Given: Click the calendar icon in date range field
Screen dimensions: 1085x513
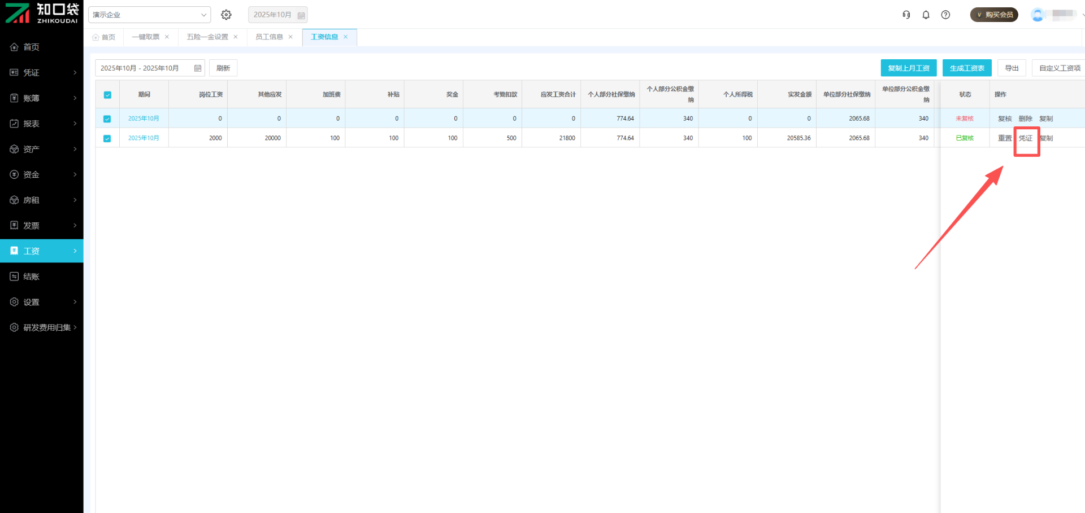Looking at the screenshot, I should coord(198,68).
